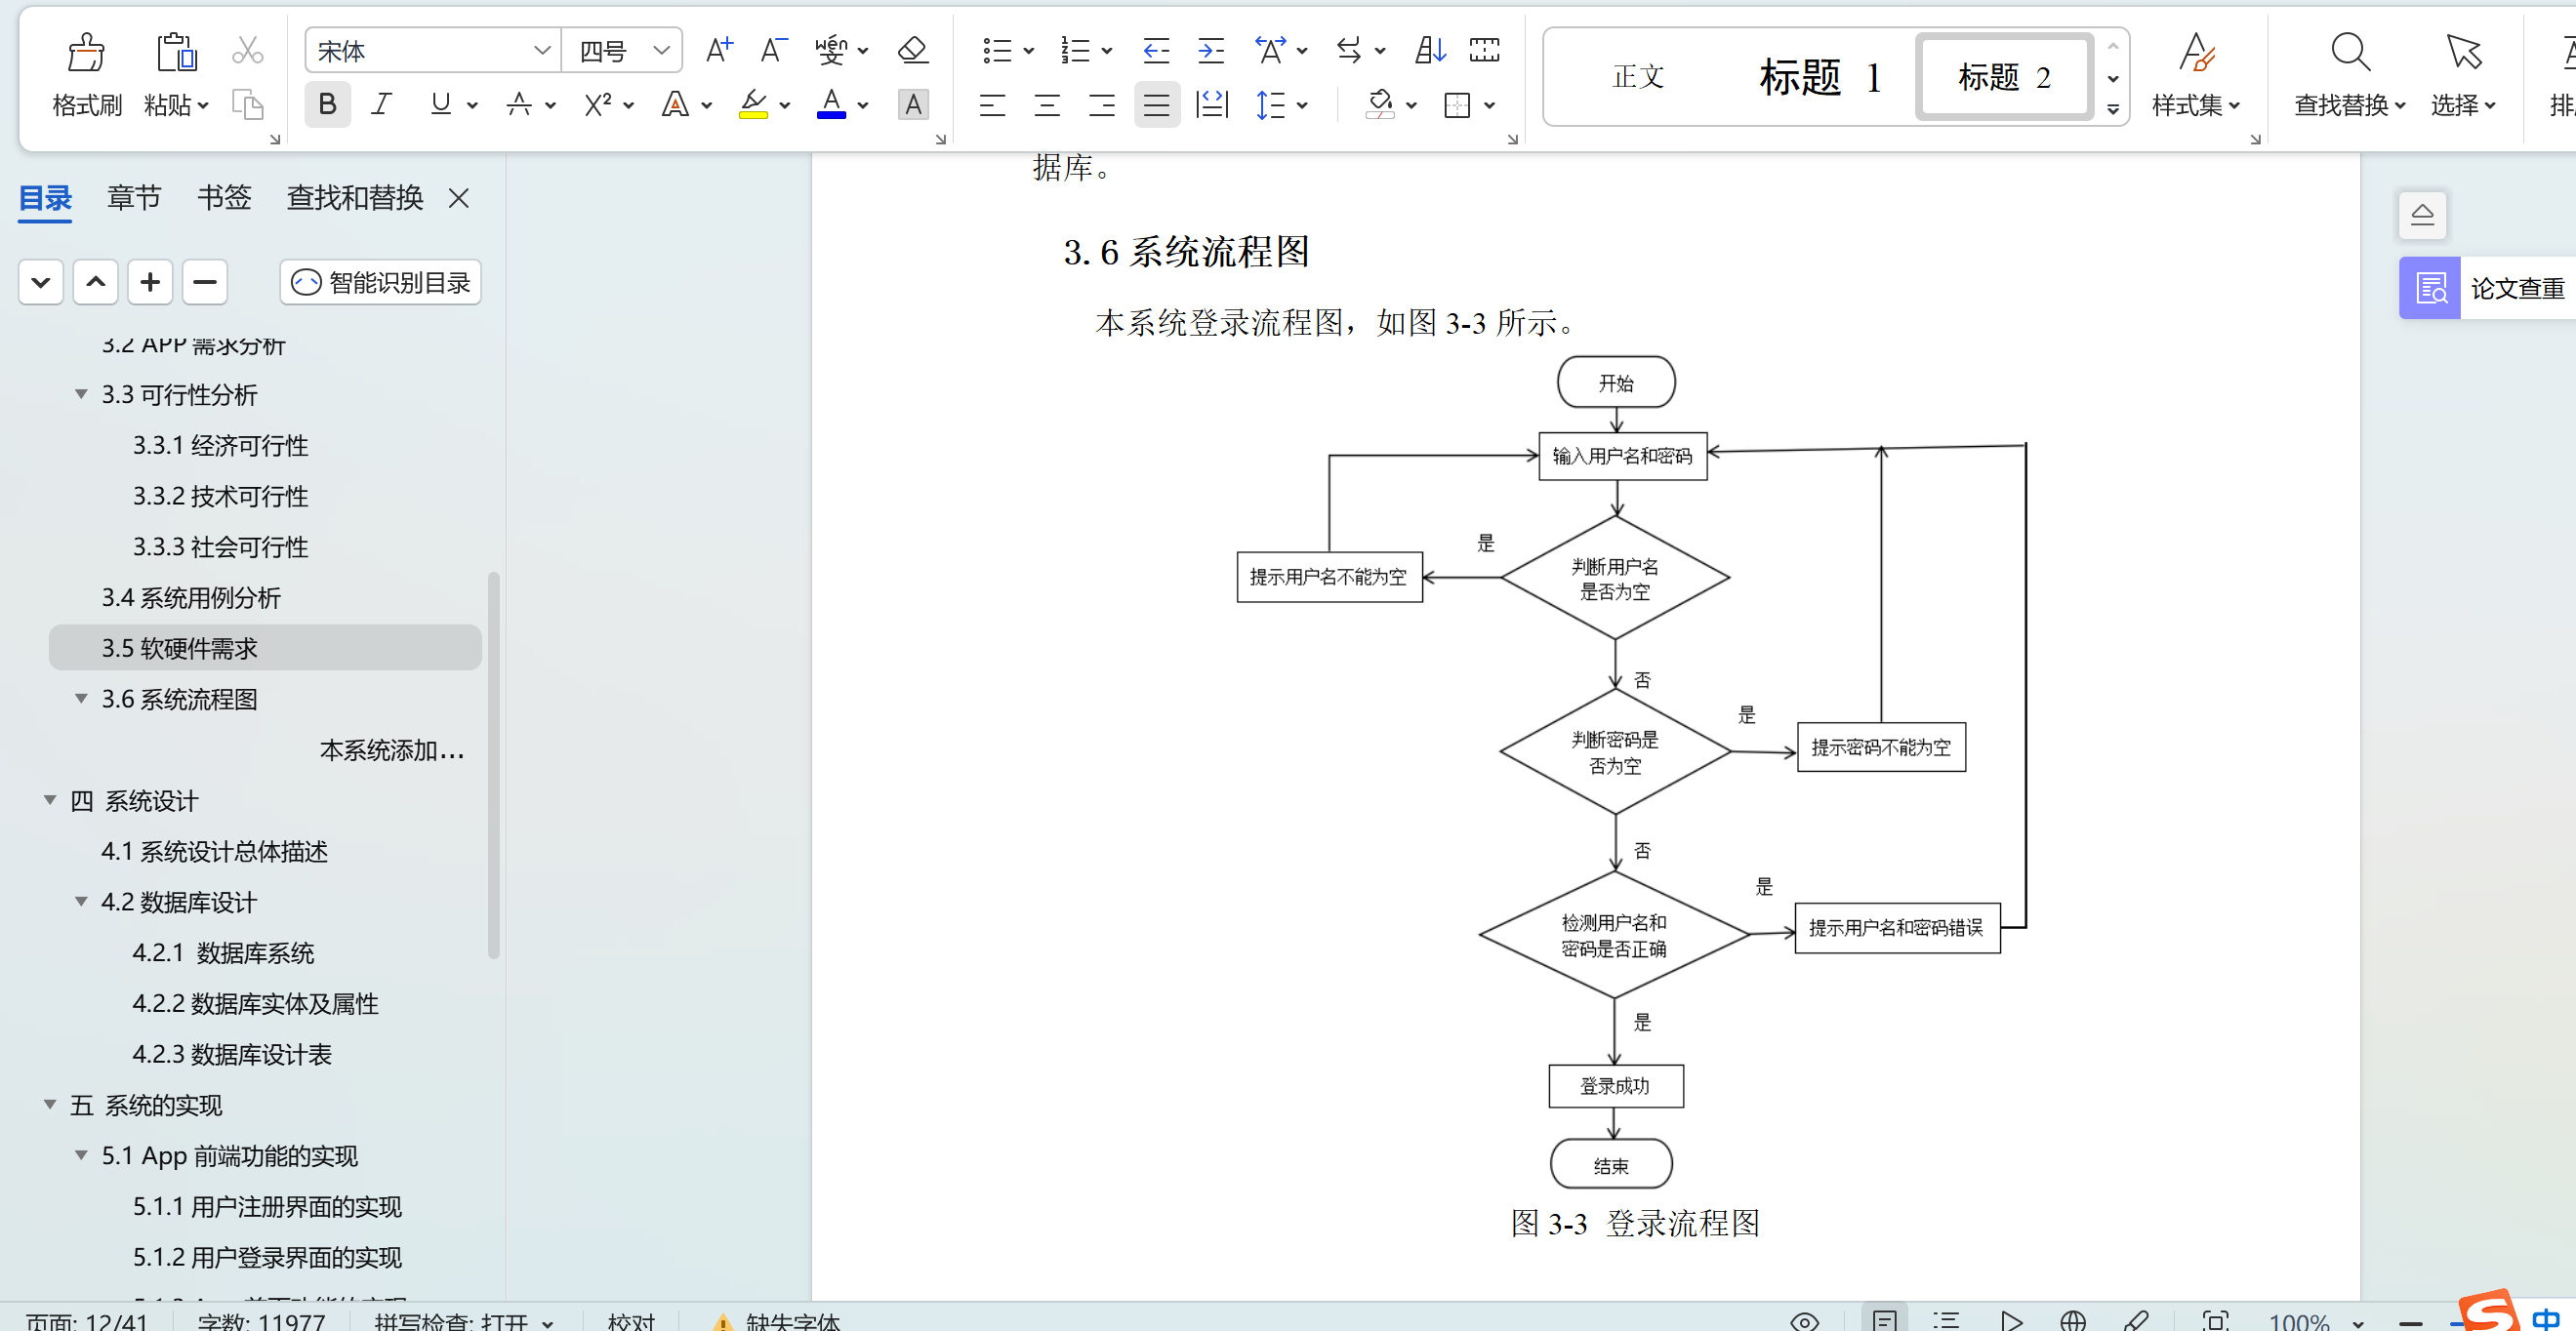Viewport: 2576px width, 1331px height.
Task: Open the borders dropdown
Action: point(1489,105)
